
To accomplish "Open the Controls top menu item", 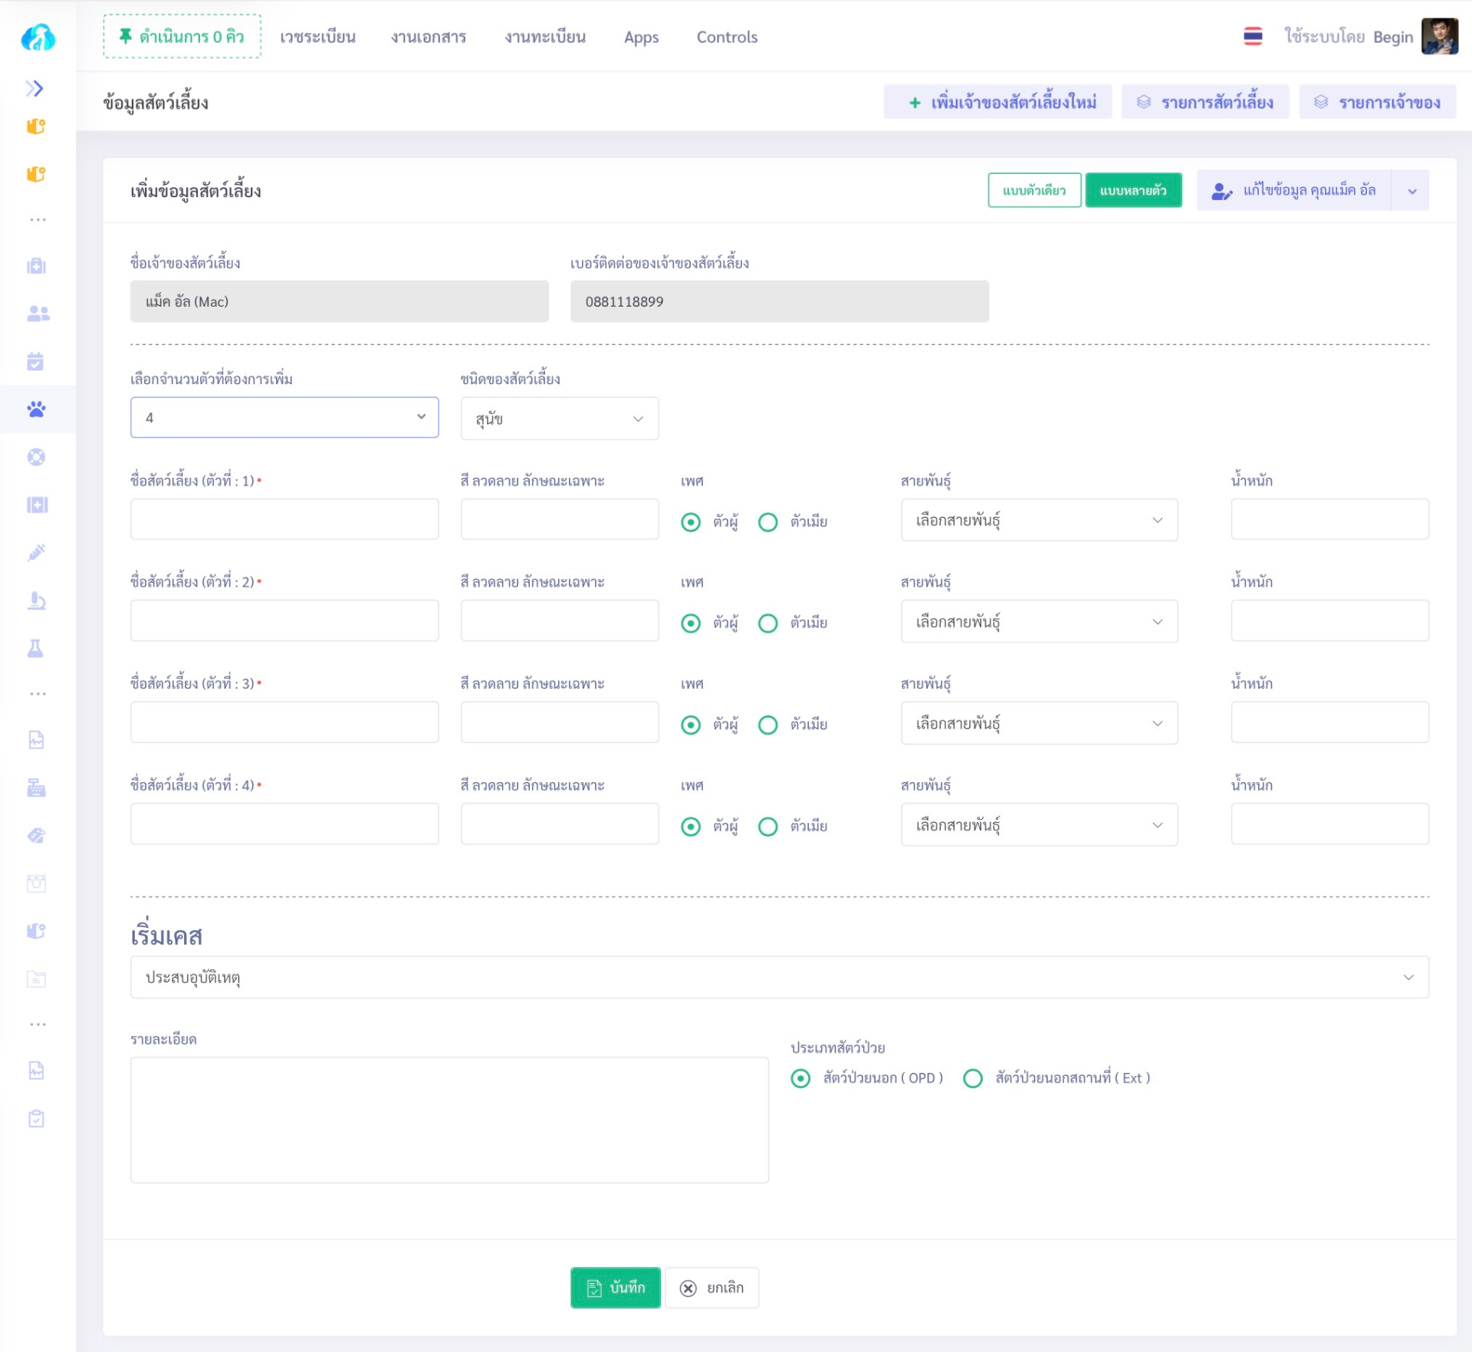I will [727, 37].
